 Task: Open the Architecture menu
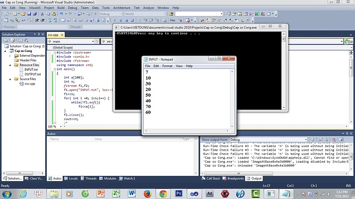121,8
